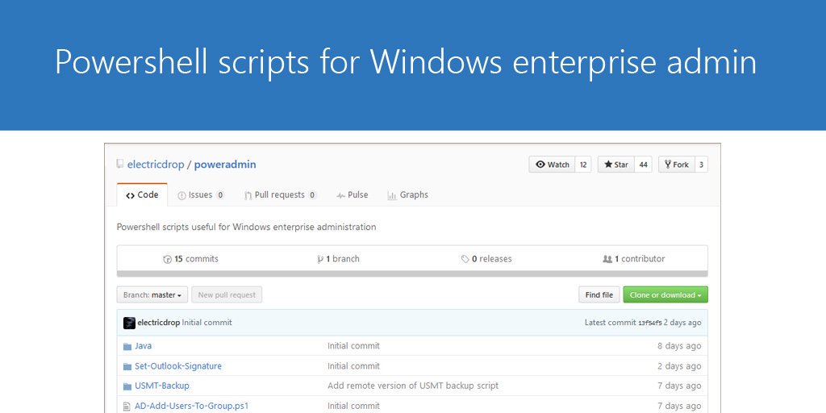Screen dimensions: 826x413
Task: Click the Issues tab icon
Action: click(181, 196)
